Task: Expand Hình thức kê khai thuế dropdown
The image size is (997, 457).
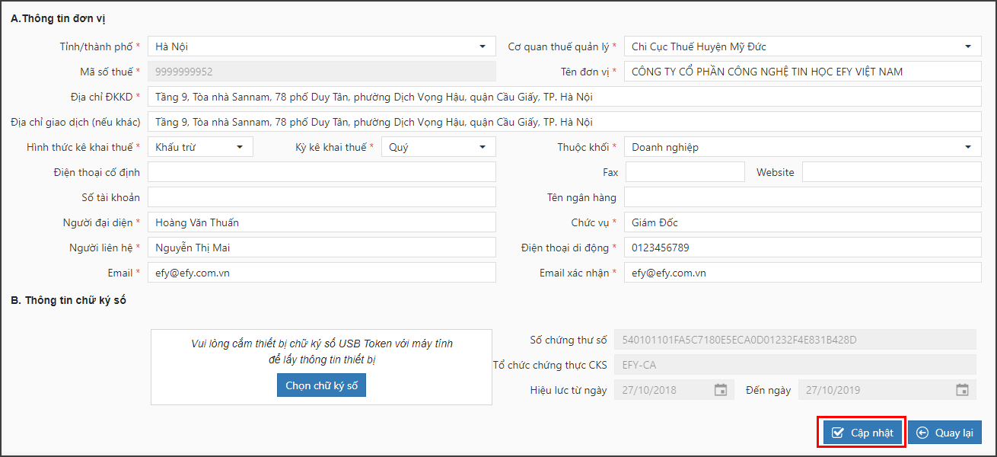Action: coord(200,147)
